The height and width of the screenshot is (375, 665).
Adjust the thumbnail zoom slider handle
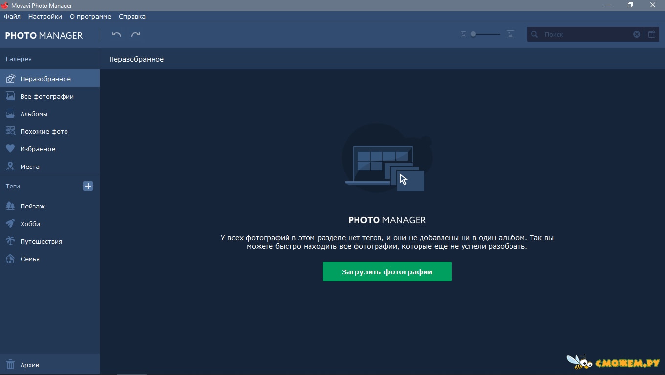click(x=473, y=34)
